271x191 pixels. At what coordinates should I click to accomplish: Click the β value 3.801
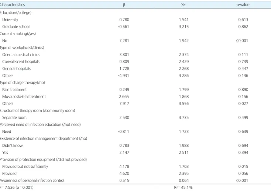coord(124,55)
